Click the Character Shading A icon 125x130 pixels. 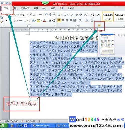click(50, 20)
